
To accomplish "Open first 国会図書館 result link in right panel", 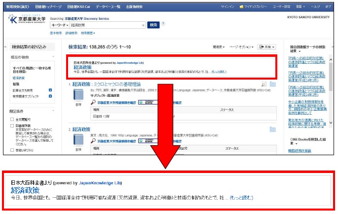I will tap(306, 62).
